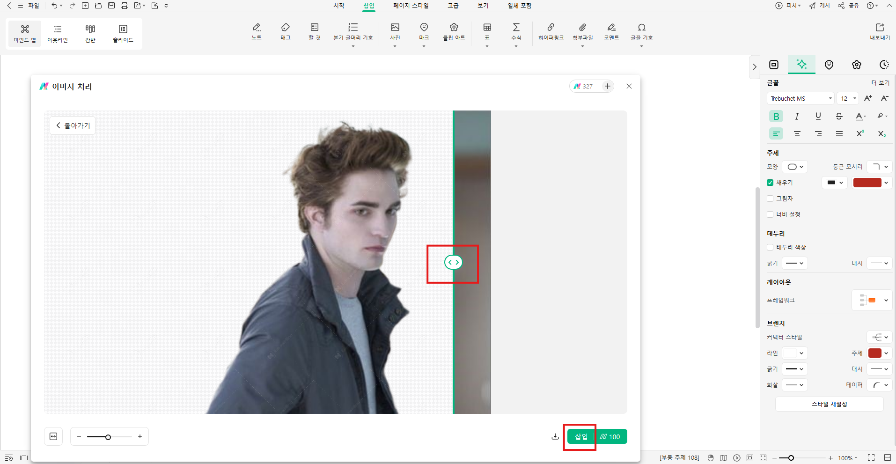
Task: Toggle Strikethrough formatting
Action: click(x=839, y=116)
